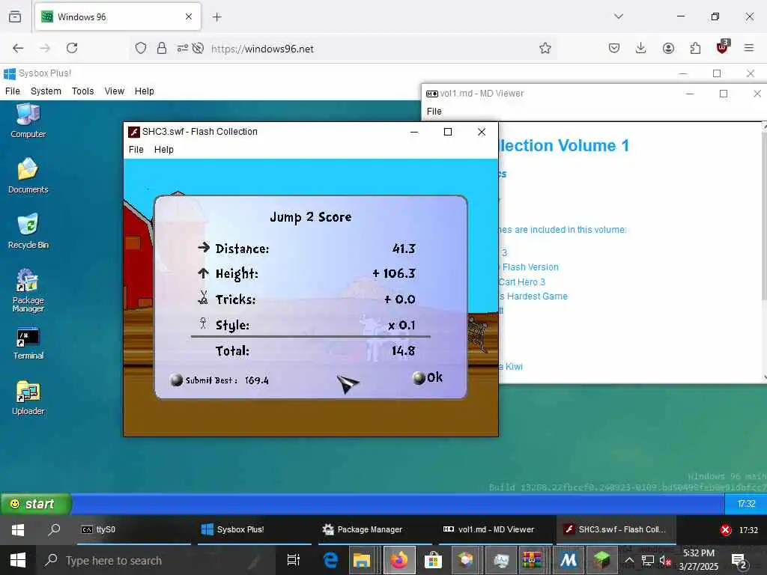Open the Firefox View icon
Screen dimensions: 767x575
(15, 16)
